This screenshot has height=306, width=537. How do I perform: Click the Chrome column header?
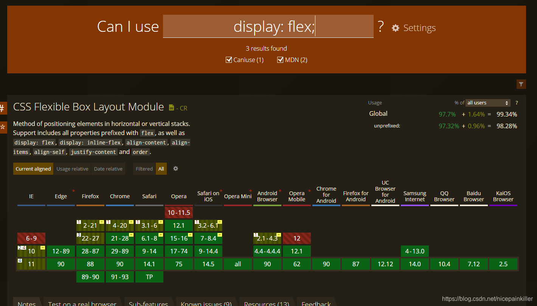click(120, 196)
